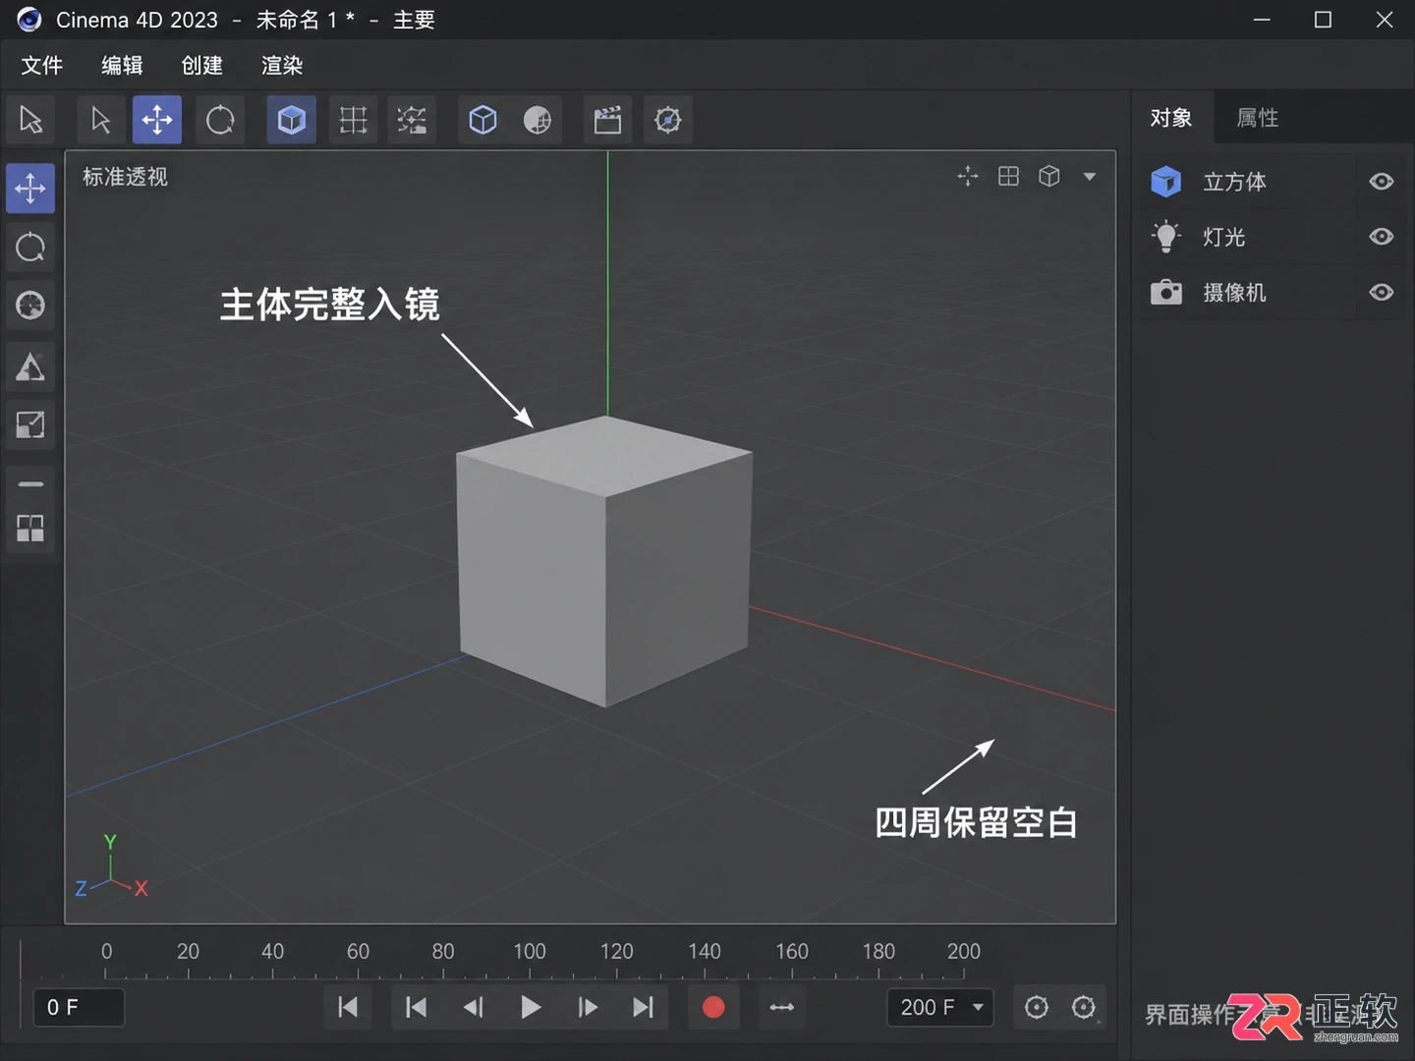
Task: Activate the Move tool in top toolbar
Action: [x=157, y=120]
